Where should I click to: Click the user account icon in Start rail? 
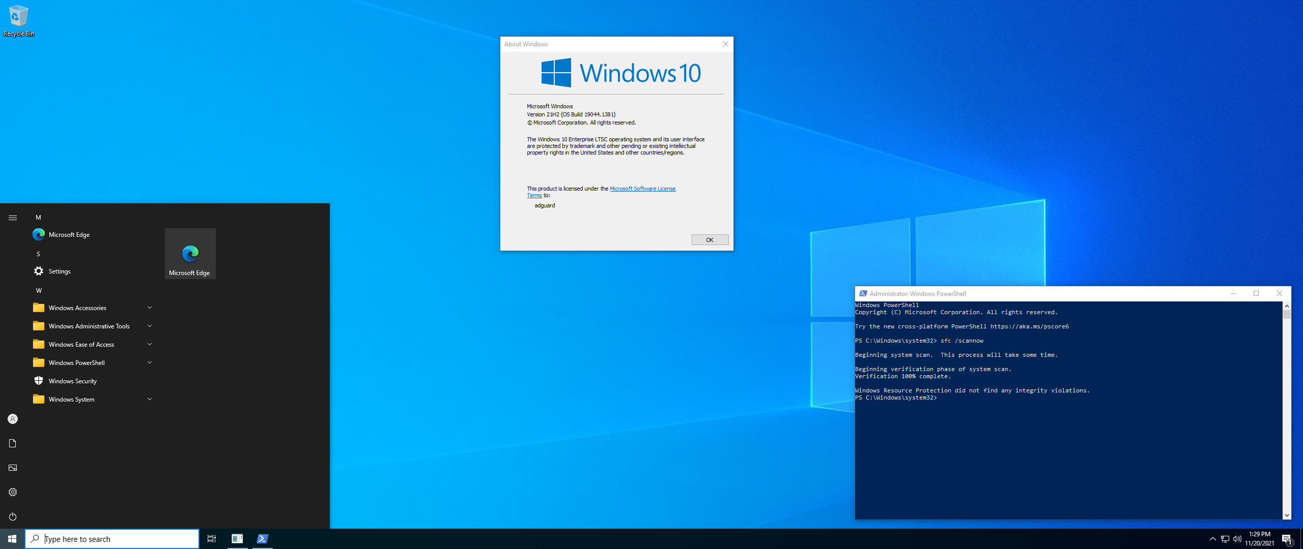13,419
